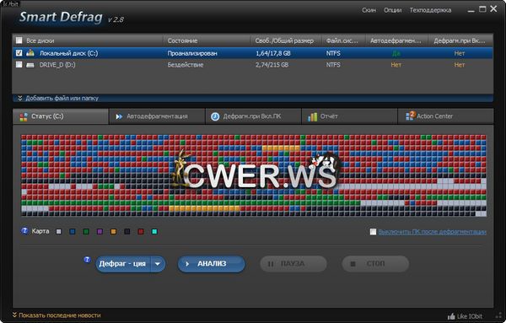Click the Local disk C: drive icon

click(x=30, y=53)
